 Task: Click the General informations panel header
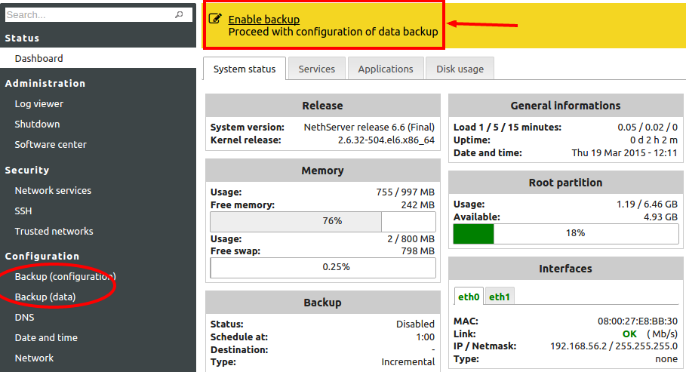566,106
